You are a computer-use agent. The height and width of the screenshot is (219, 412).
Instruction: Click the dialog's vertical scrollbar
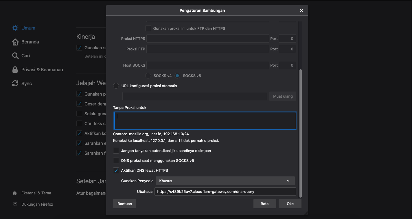300,133
